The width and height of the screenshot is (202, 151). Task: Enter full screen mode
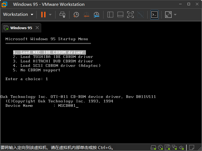[130, 14]
